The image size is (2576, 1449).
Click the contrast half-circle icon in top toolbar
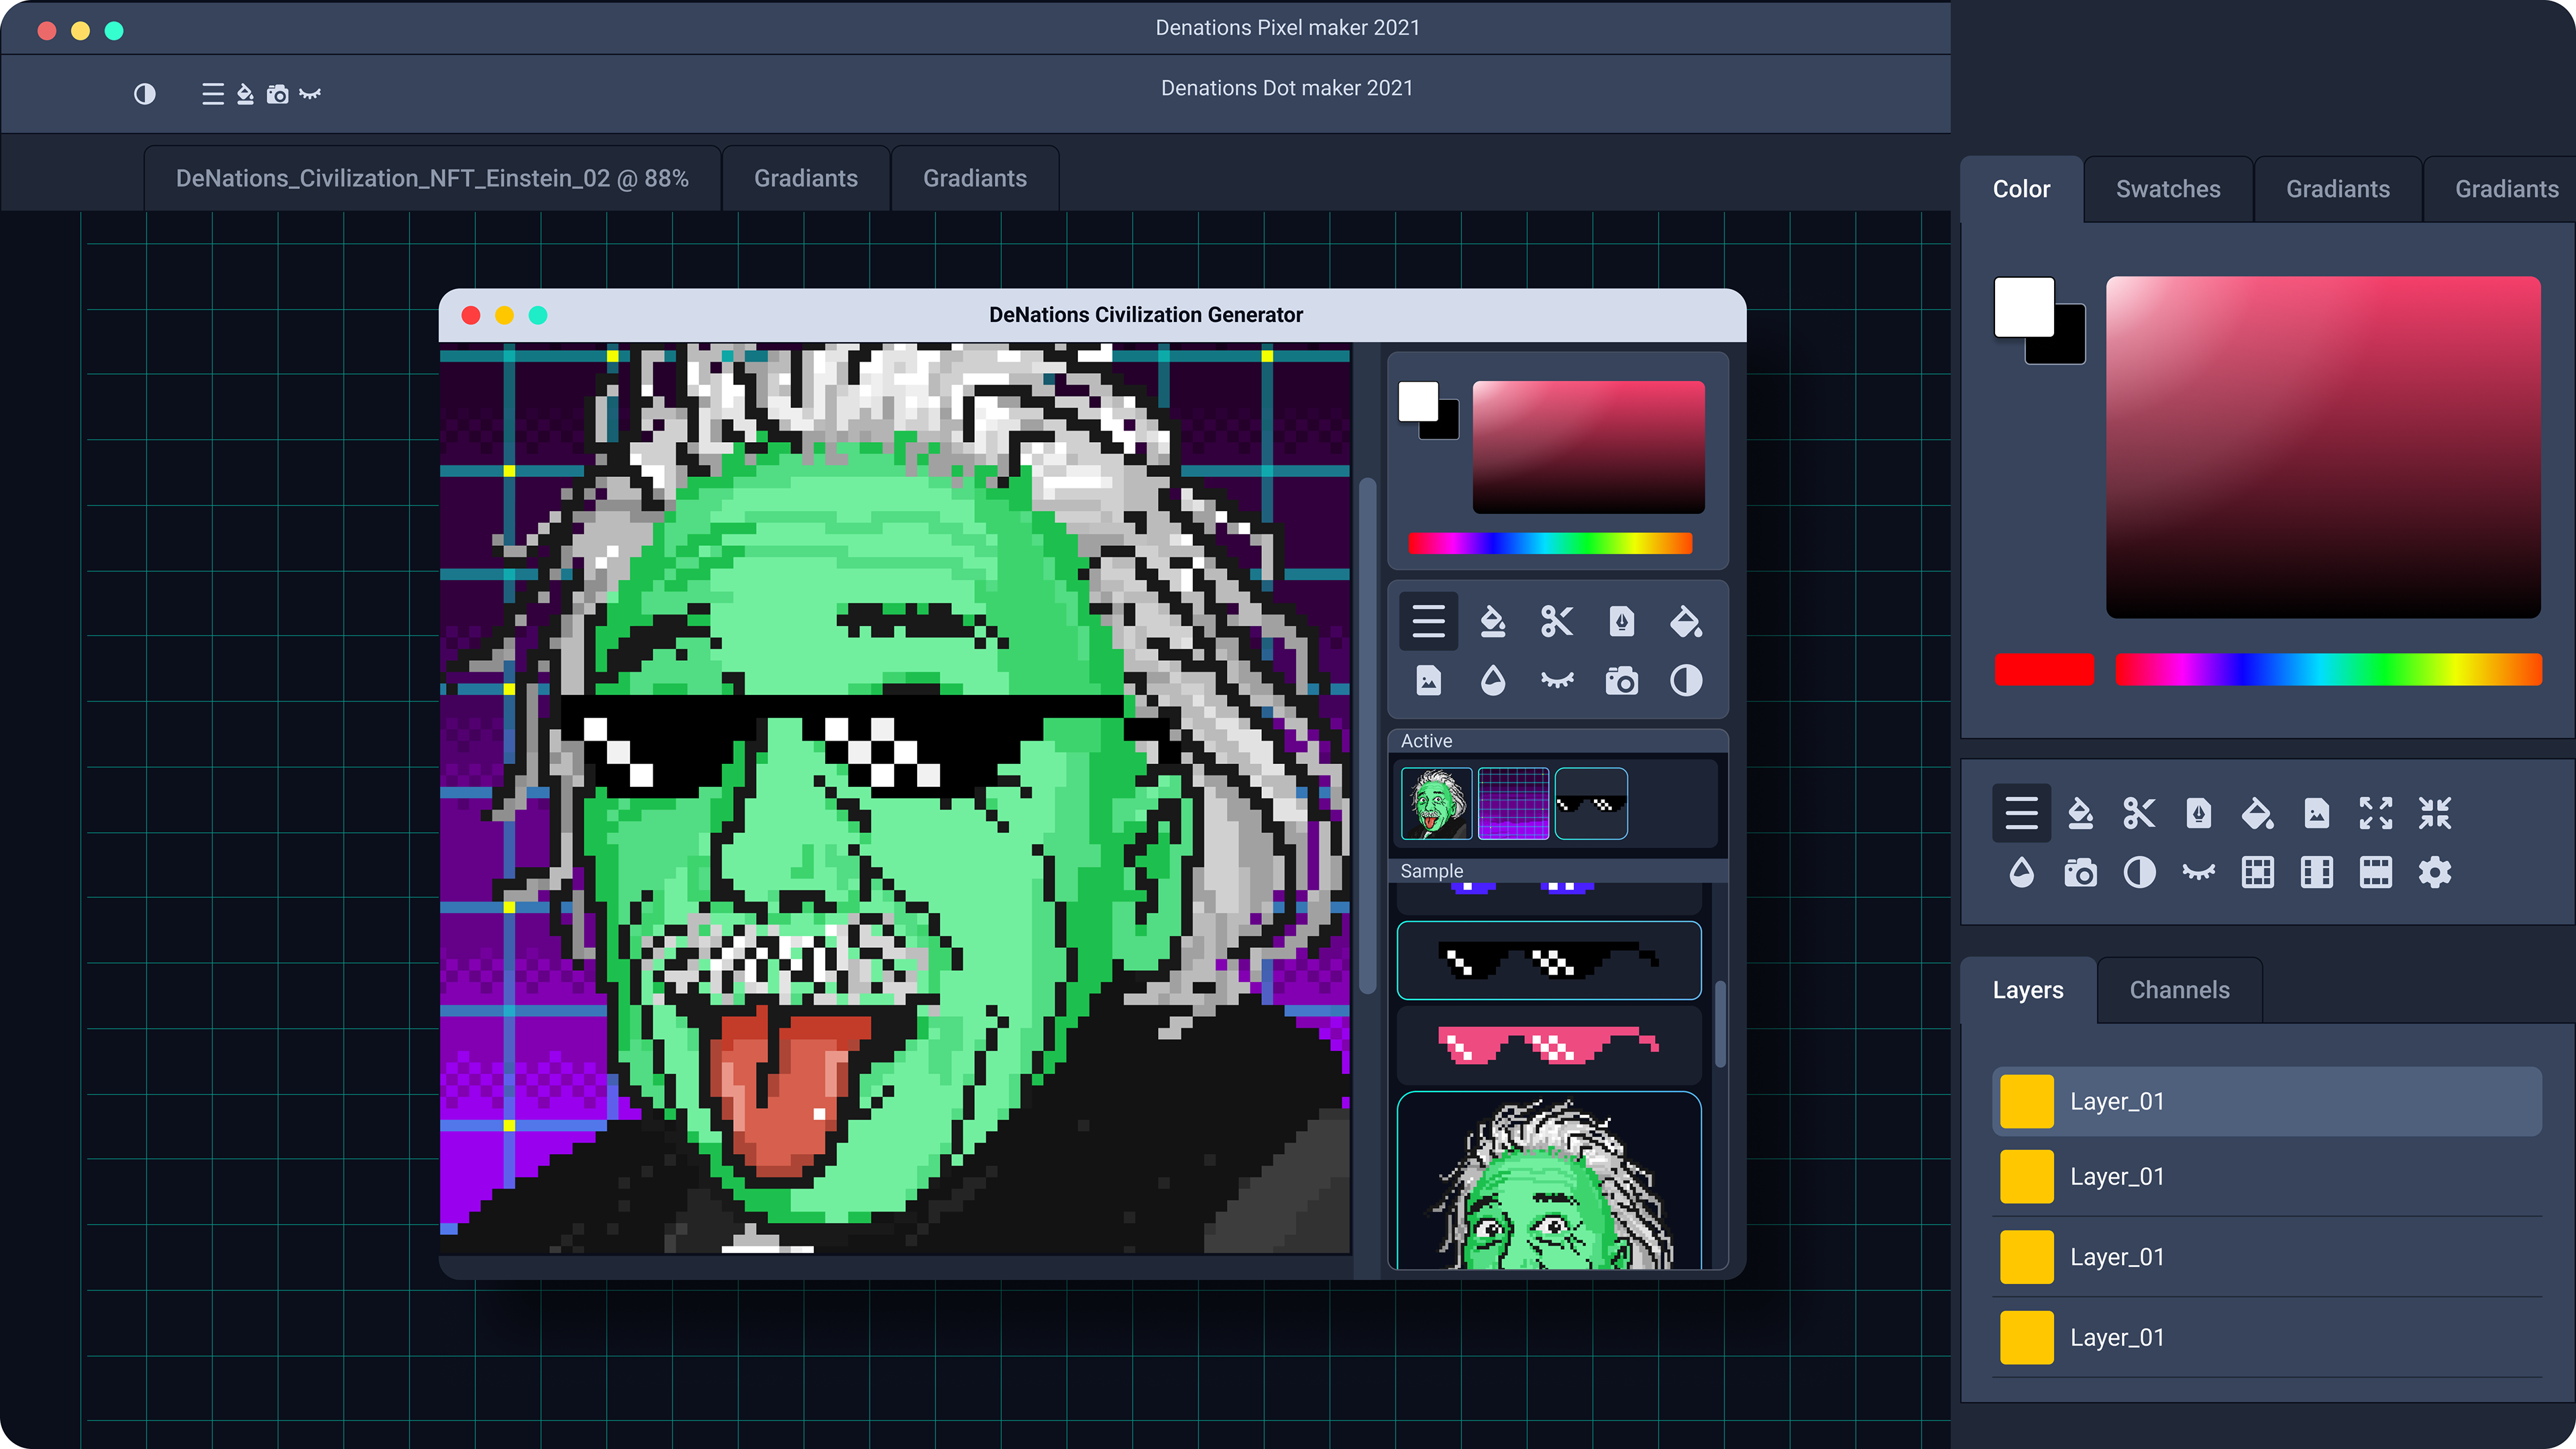(145, 94)
